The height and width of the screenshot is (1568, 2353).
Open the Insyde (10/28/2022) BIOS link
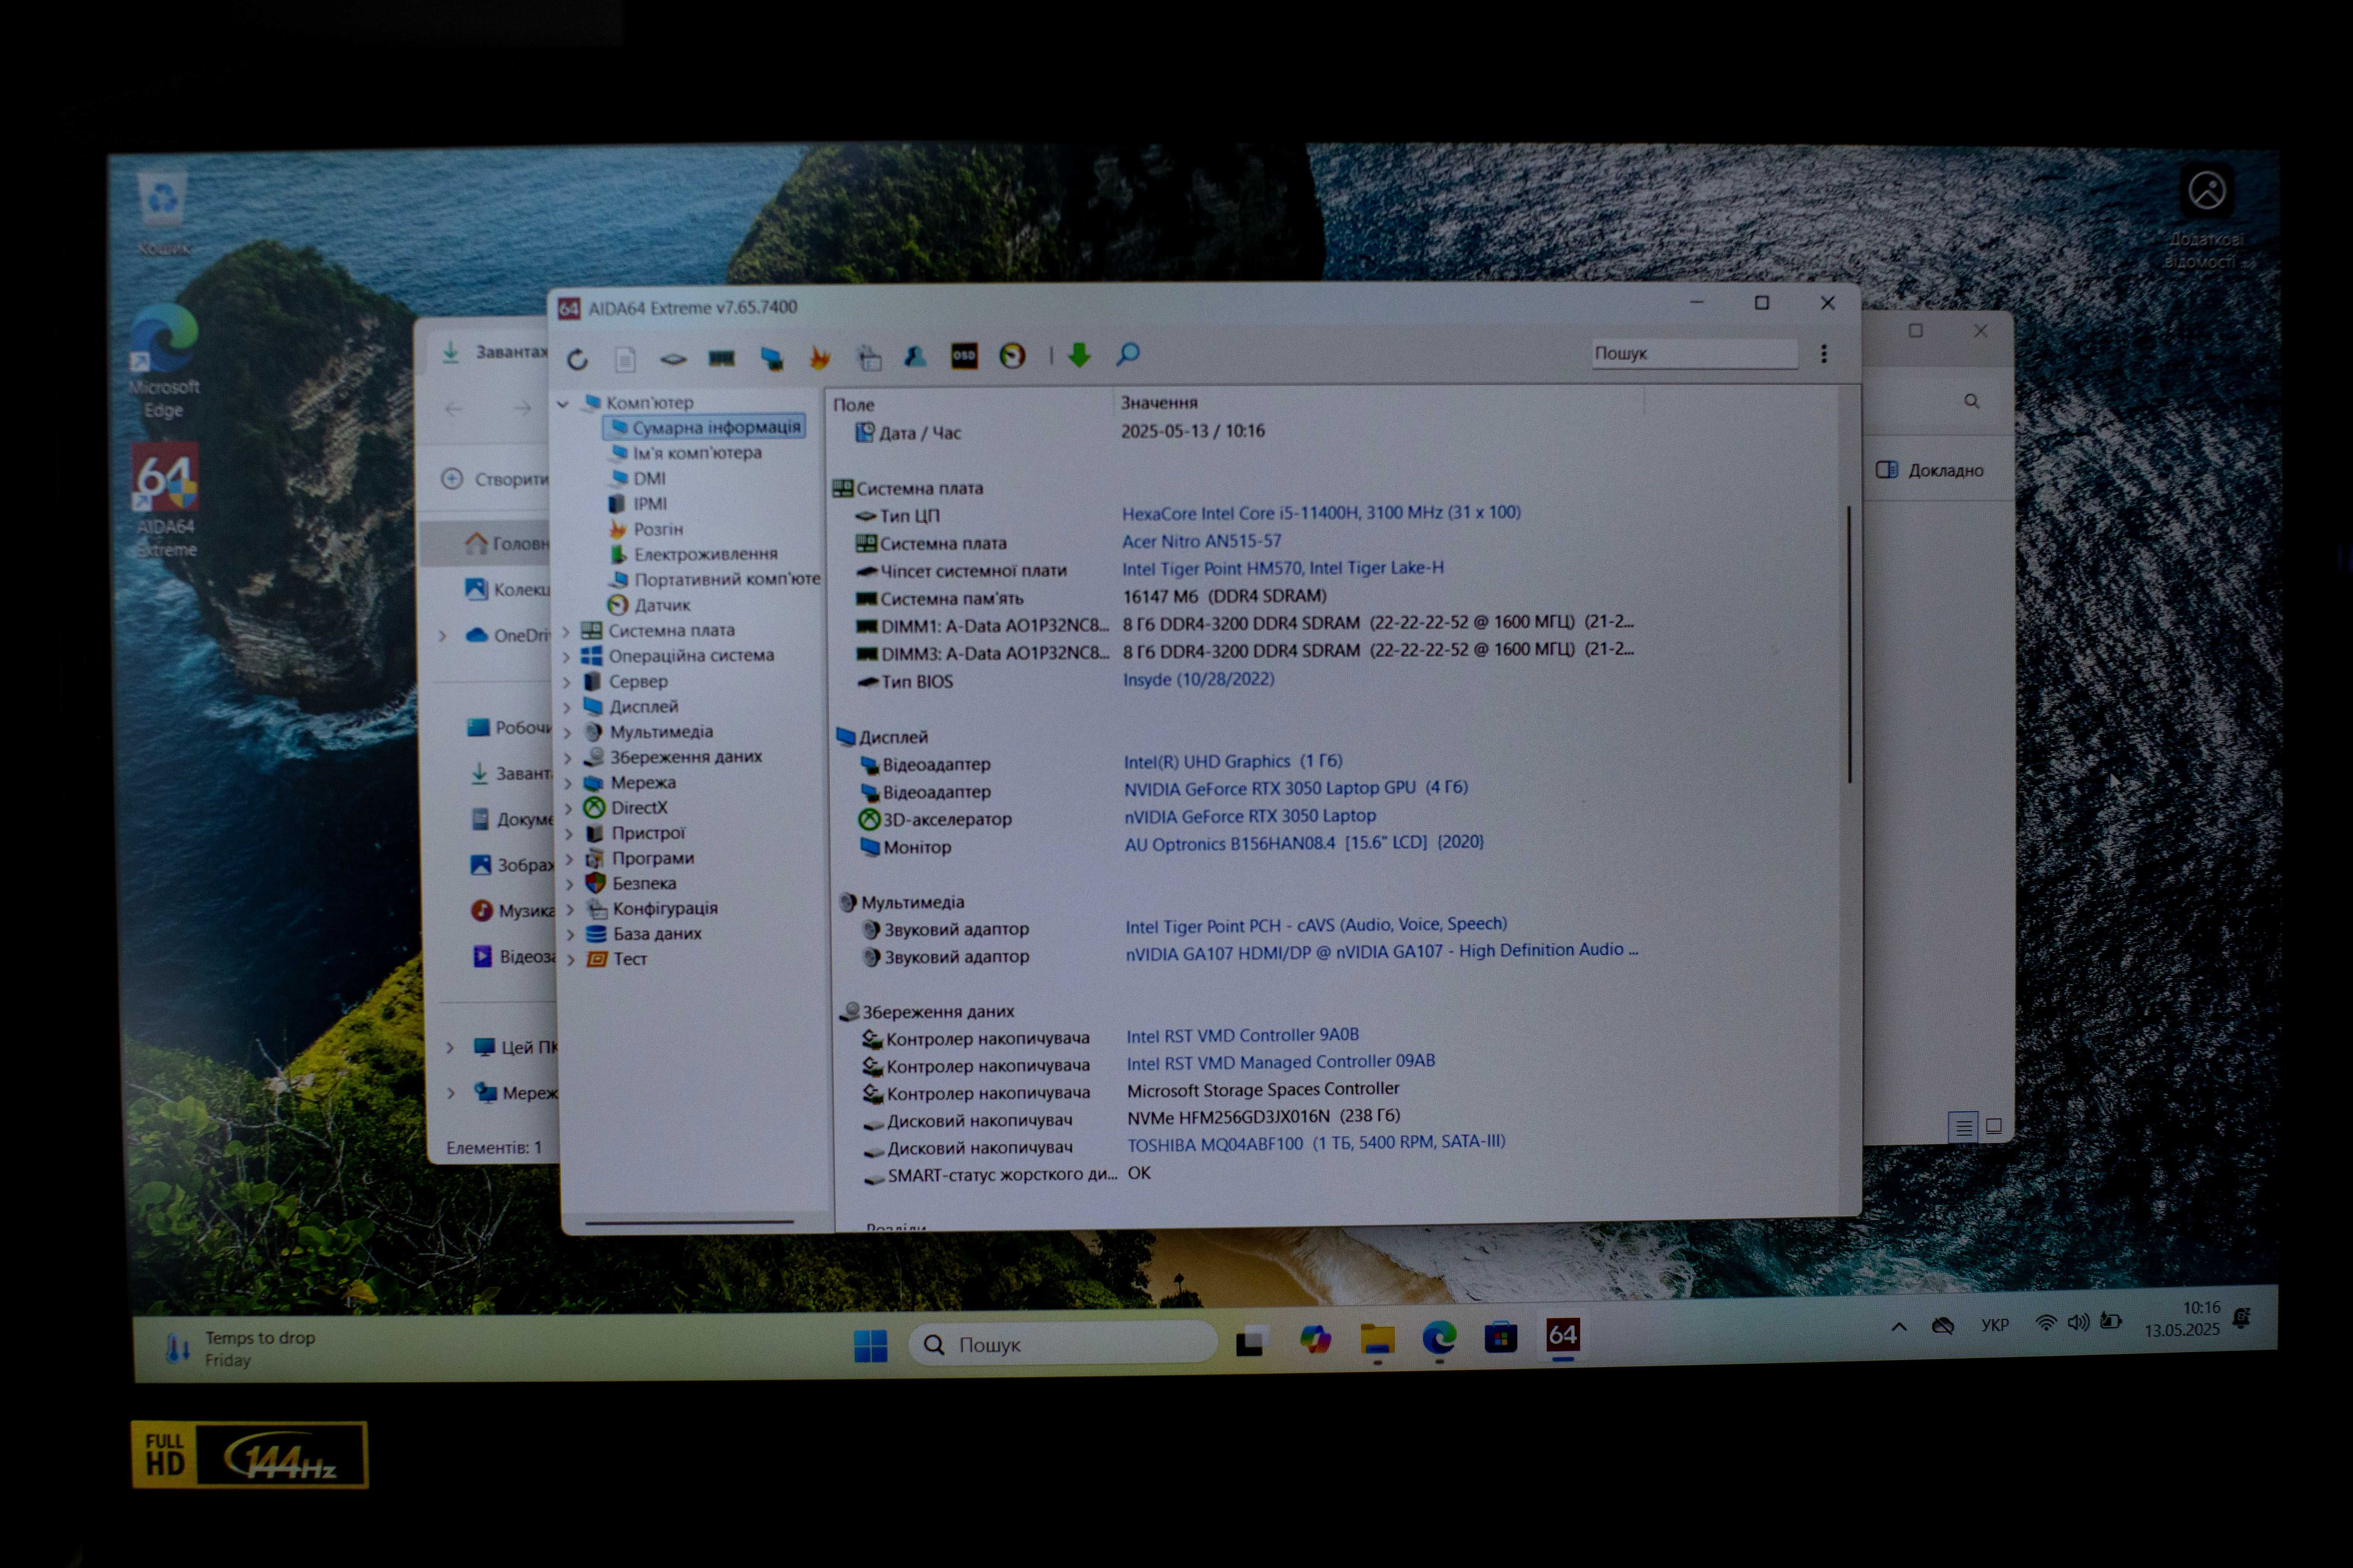(x=1199, y=679)
